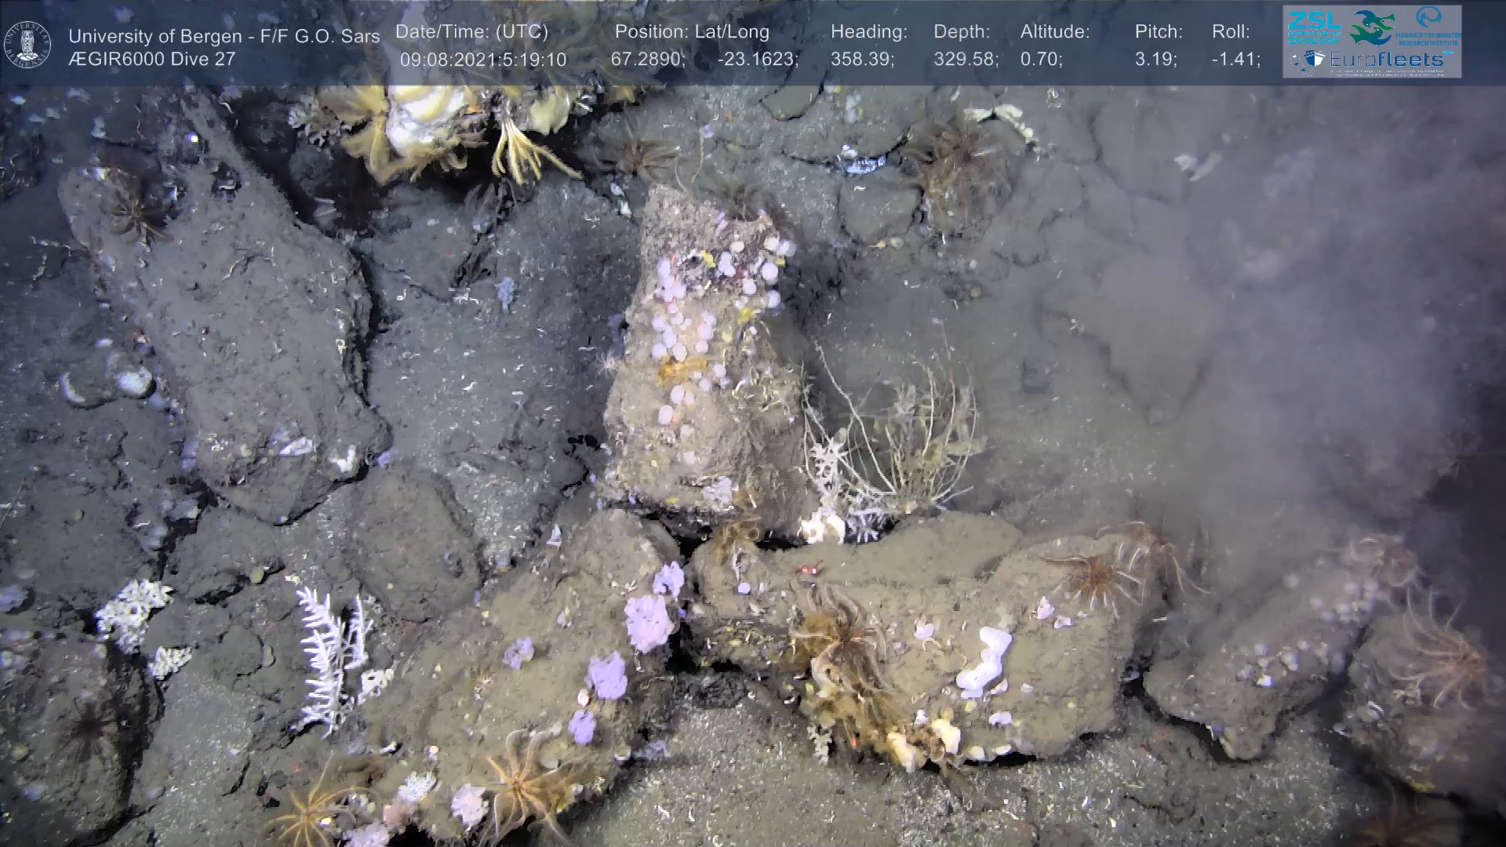Click the depth value 329.58
1506x847 pixels.
coord(965,60)
